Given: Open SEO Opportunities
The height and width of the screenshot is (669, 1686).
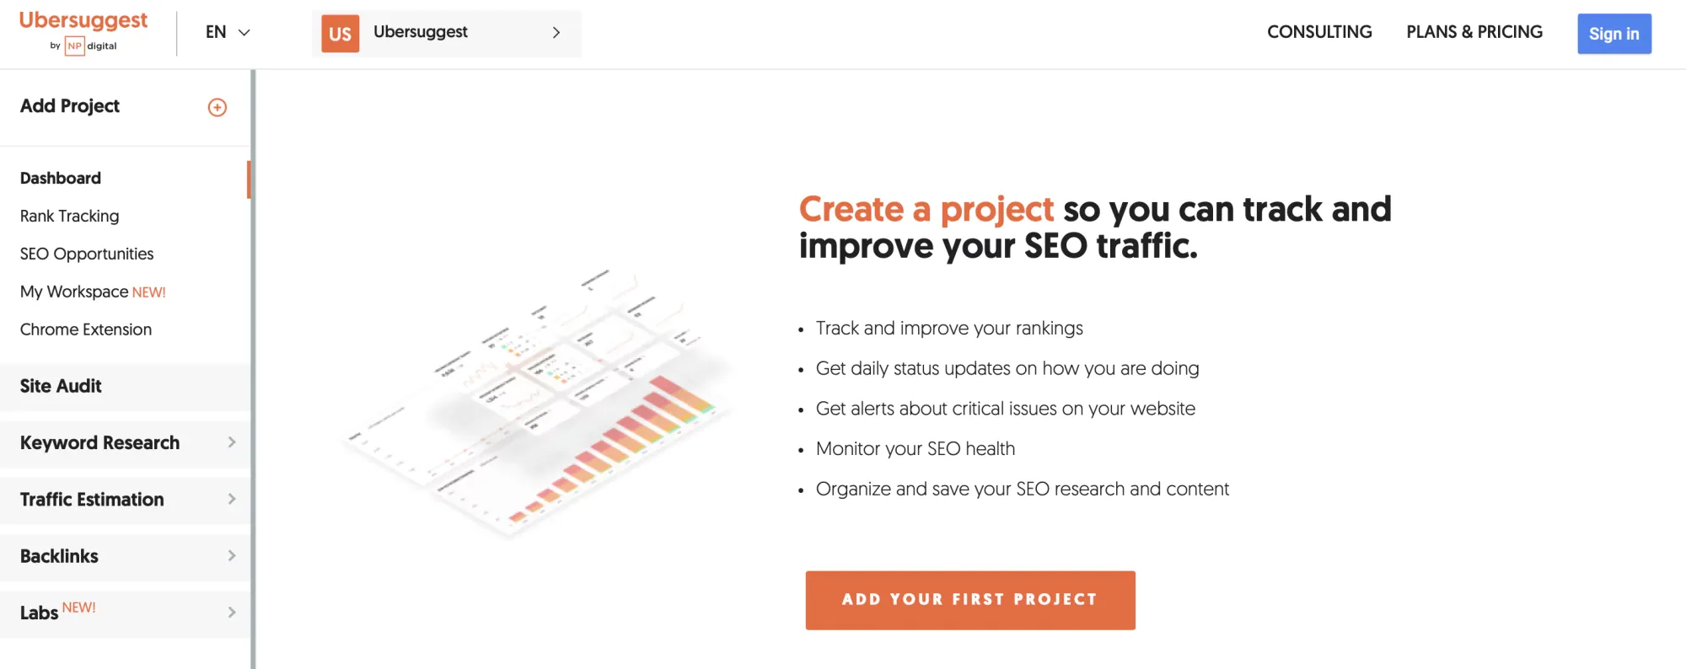Looking at the screenshot, I should pyautogui.click(x=86, y=254).
